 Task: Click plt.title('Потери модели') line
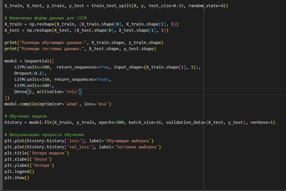coord(37,153)
